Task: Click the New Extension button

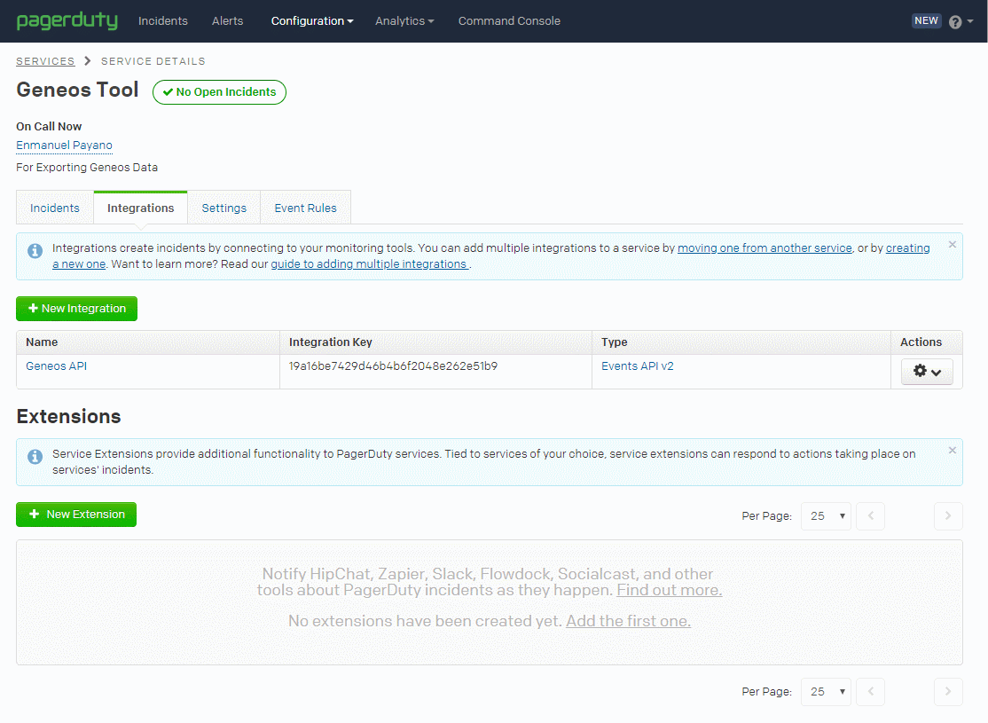Action: [76, 515]
